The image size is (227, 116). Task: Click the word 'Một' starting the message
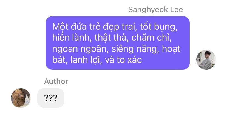[x=60, y=27]
